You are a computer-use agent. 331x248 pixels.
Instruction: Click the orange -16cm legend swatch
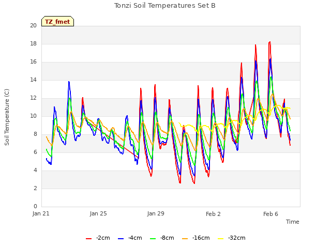185,239
